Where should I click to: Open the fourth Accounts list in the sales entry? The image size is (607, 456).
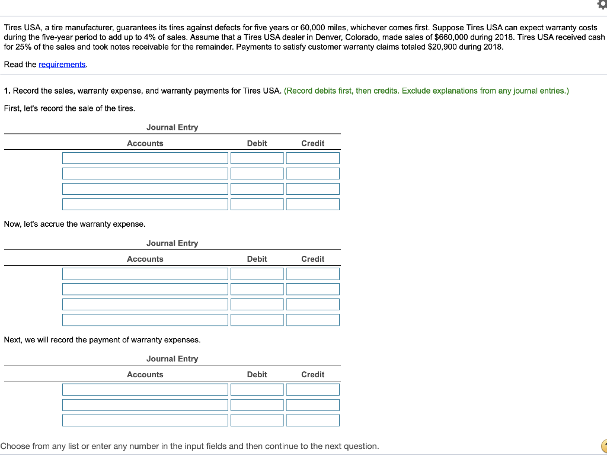coord(145,204)
